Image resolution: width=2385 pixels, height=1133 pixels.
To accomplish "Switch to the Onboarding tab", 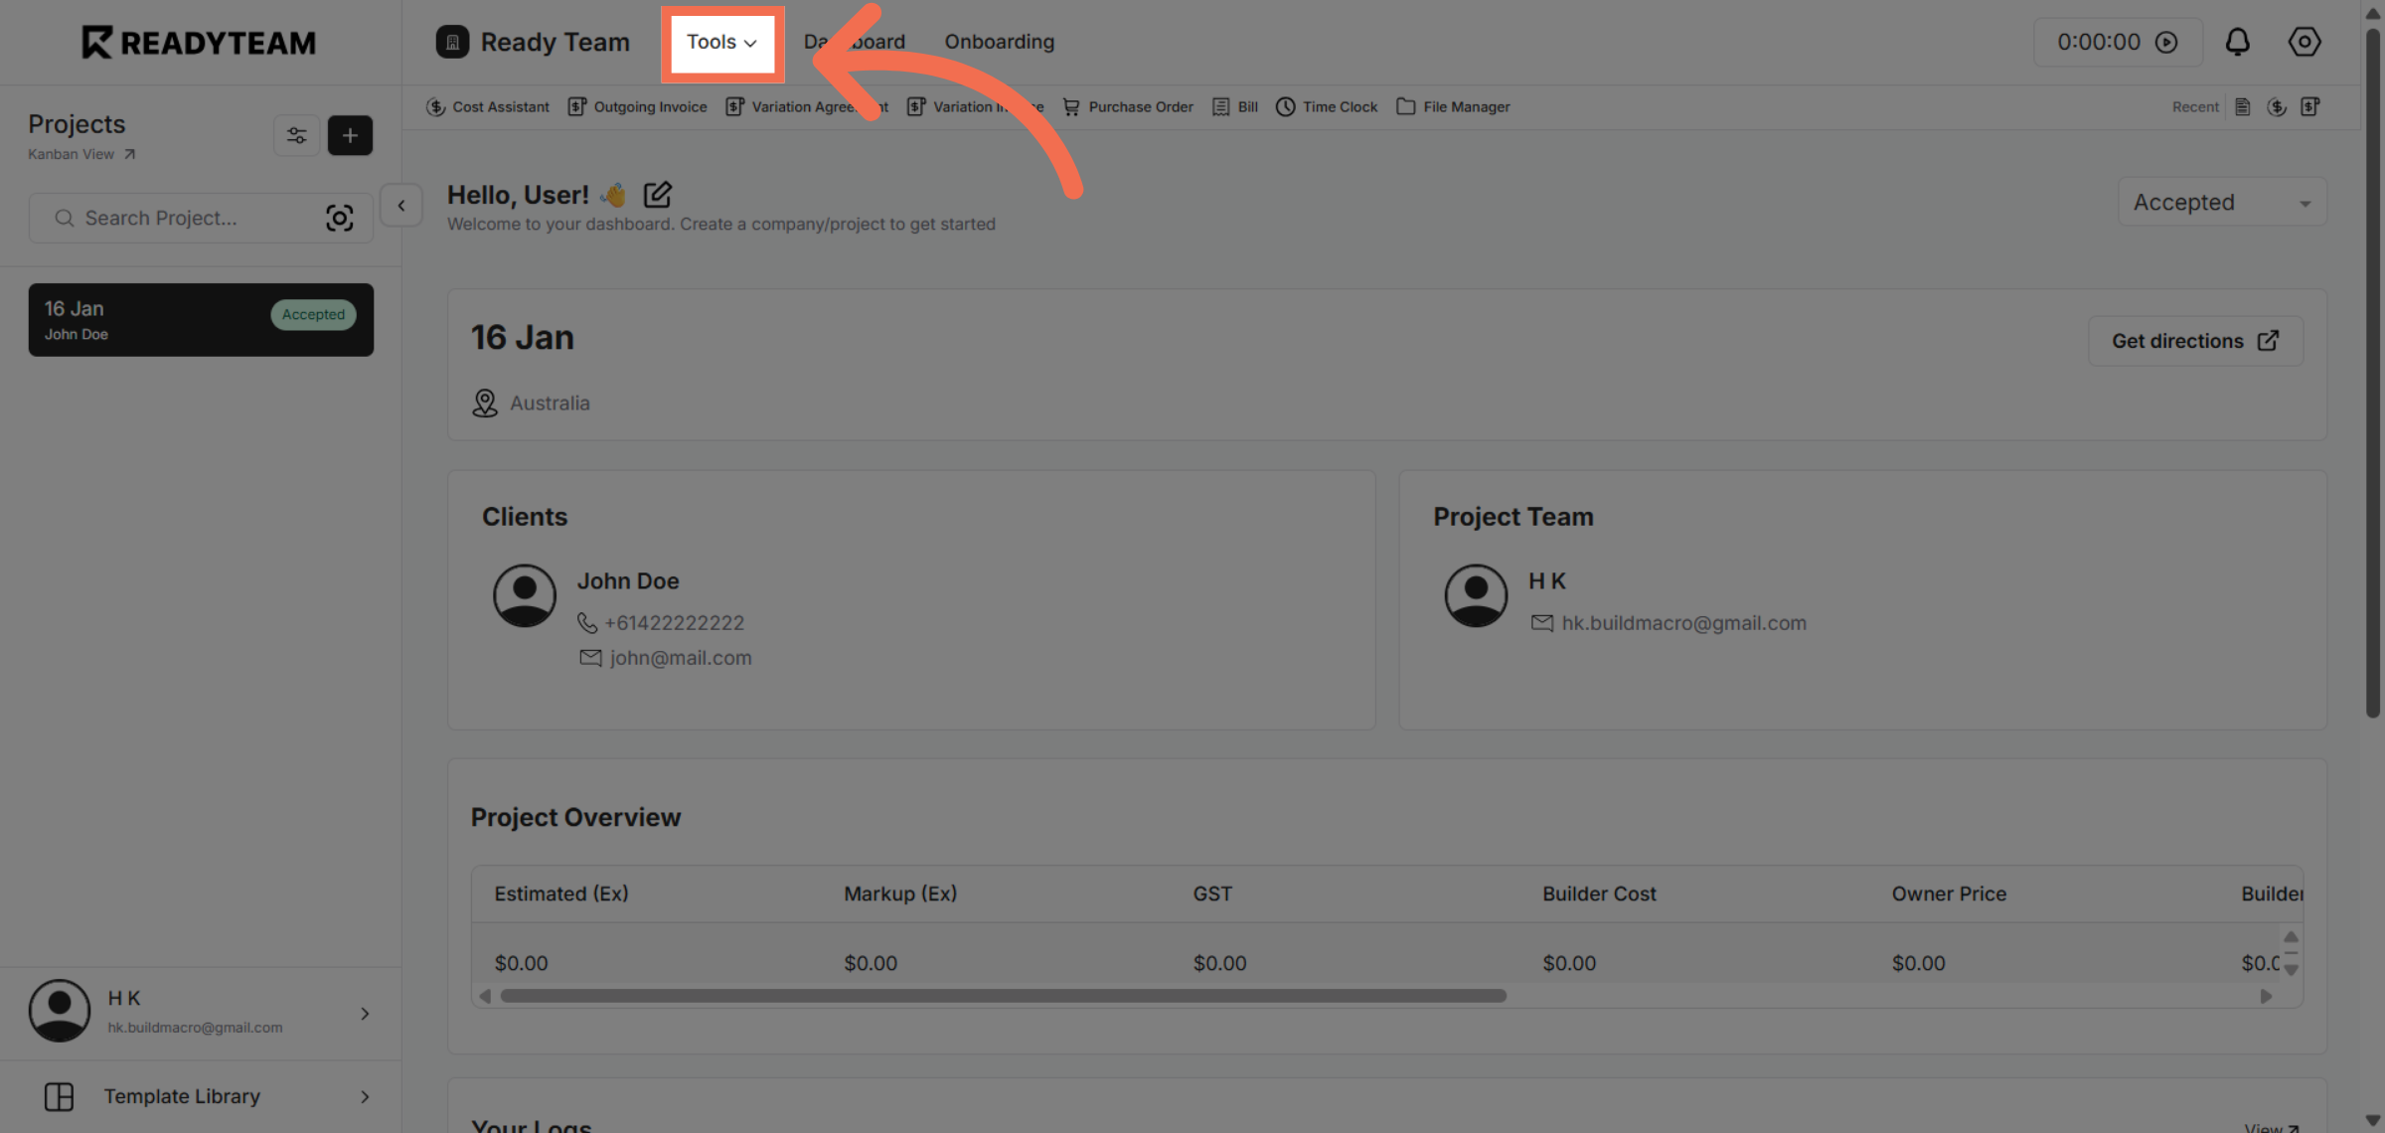I will 999,42.
